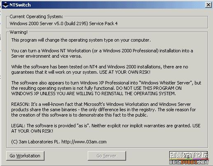Close the NTSwitch window

click(208, 5)
